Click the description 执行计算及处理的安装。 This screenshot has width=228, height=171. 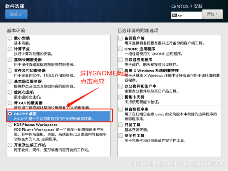[x=33, y=54]
